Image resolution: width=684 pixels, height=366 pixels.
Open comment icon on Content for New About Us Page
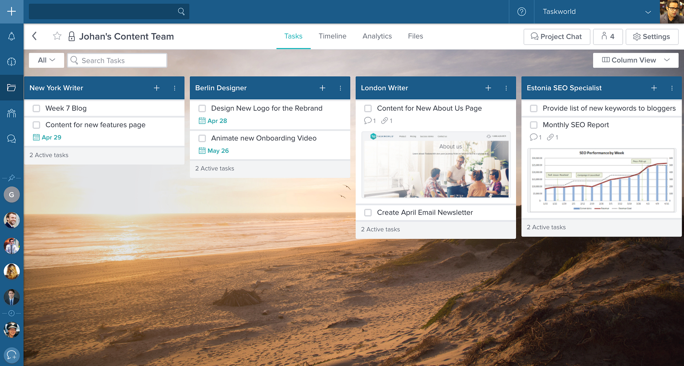(x=368, y=120)
